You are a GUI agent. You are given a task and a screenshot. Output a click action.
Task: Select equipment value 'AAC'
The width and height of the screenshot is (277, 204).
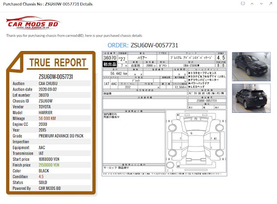(42, 147)
